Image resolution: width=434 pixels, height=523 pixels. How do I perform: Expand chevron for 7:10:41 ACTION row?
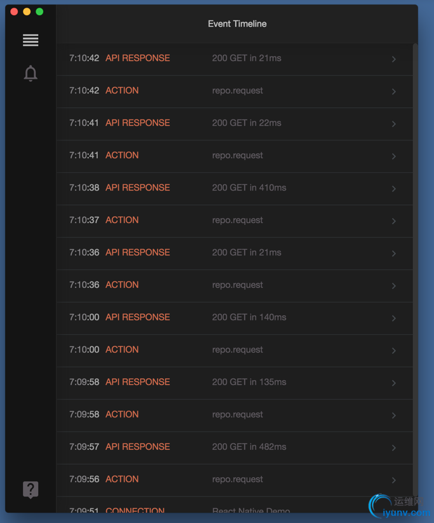point(394,156)
